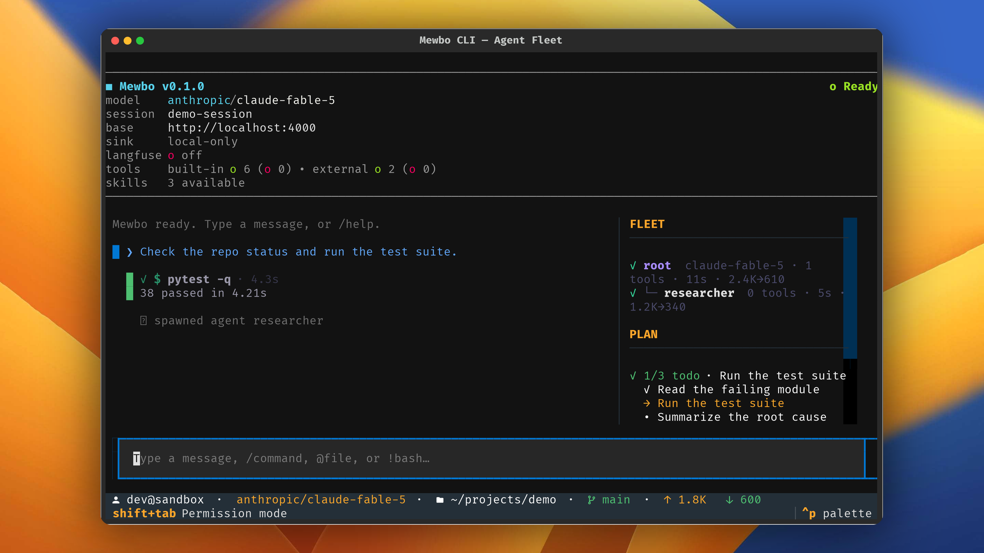Click the PLAN section header
The height and width of the screenshot is (553, 984).
(x=644, y=335)
